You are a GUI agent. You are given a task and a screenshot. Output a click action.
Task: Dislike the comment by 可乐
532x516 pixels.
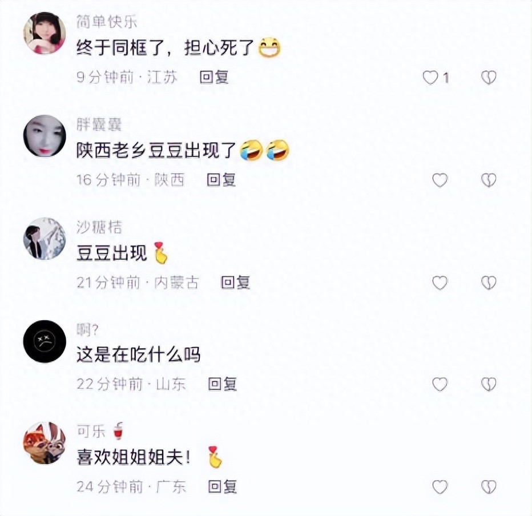coord(489,487)
